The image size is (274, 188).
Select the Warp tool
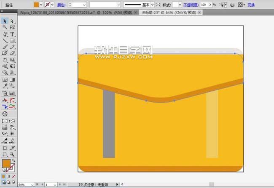[x=5, y=66]
